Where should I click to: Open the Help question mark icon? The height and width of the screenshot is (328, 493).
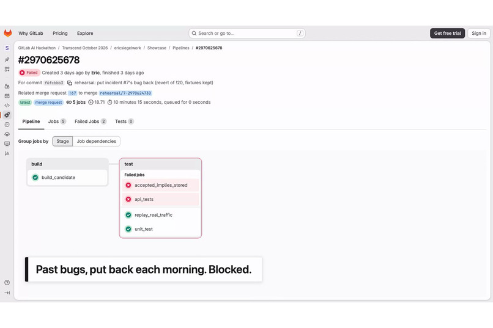(x=7, y=282)
